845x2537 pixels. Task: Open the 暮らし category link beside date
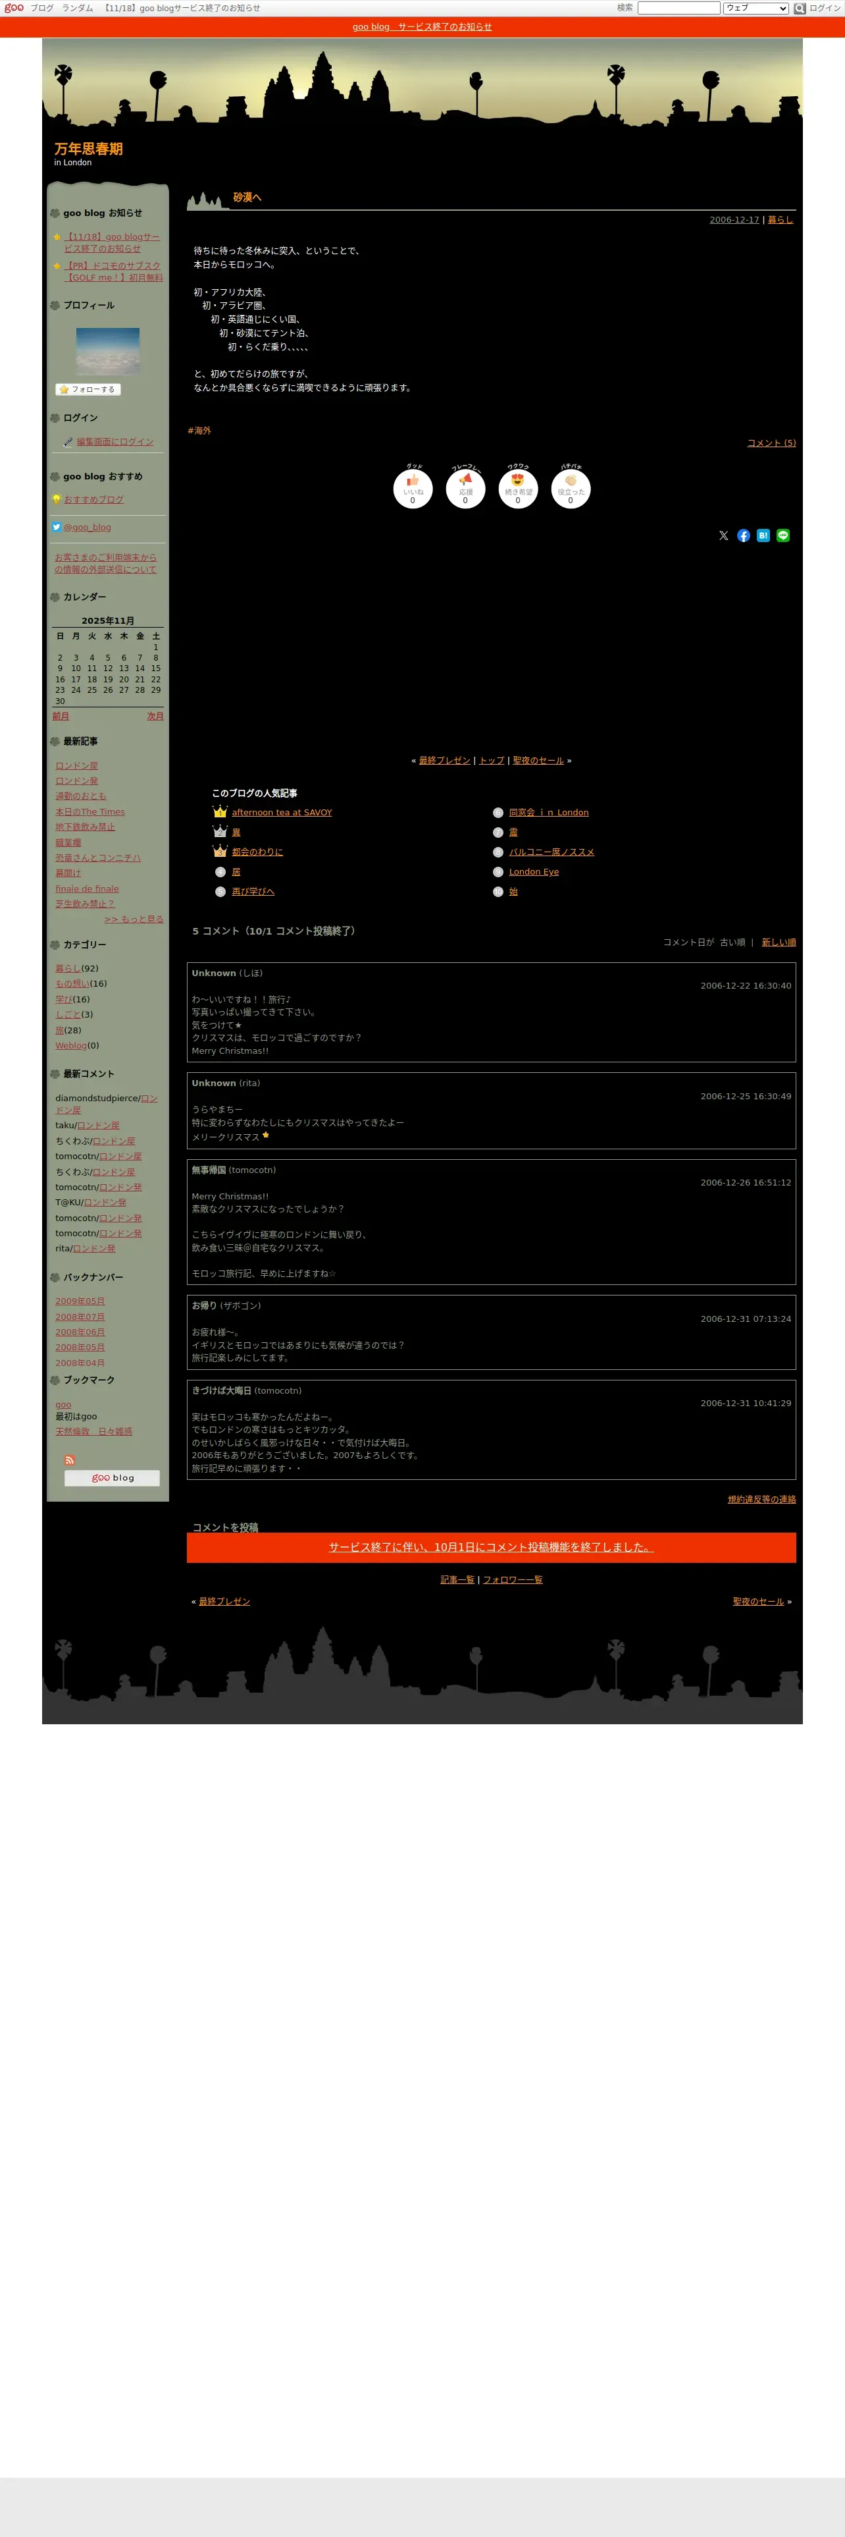click(x=780, y=219)
